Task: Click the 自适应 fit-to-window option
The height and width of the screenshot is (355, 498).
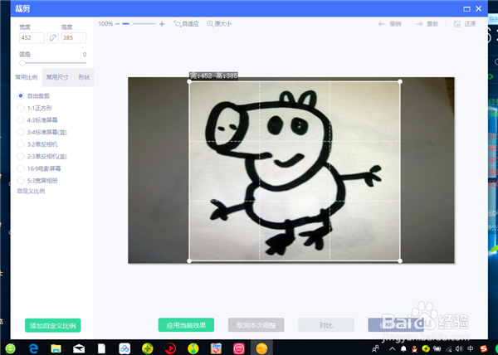Action: 187,24
